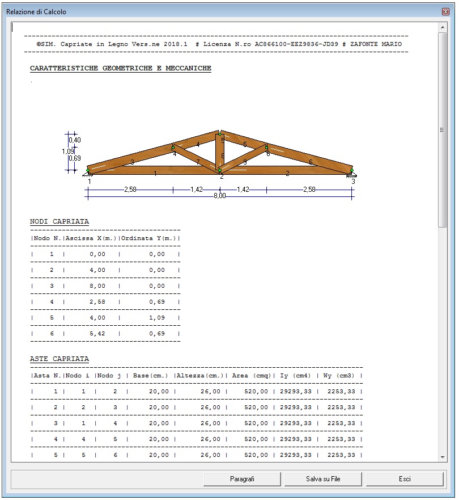Click the Nodo N. column header
This screenshot has width=459, height=500.
(x=48, y=238)
